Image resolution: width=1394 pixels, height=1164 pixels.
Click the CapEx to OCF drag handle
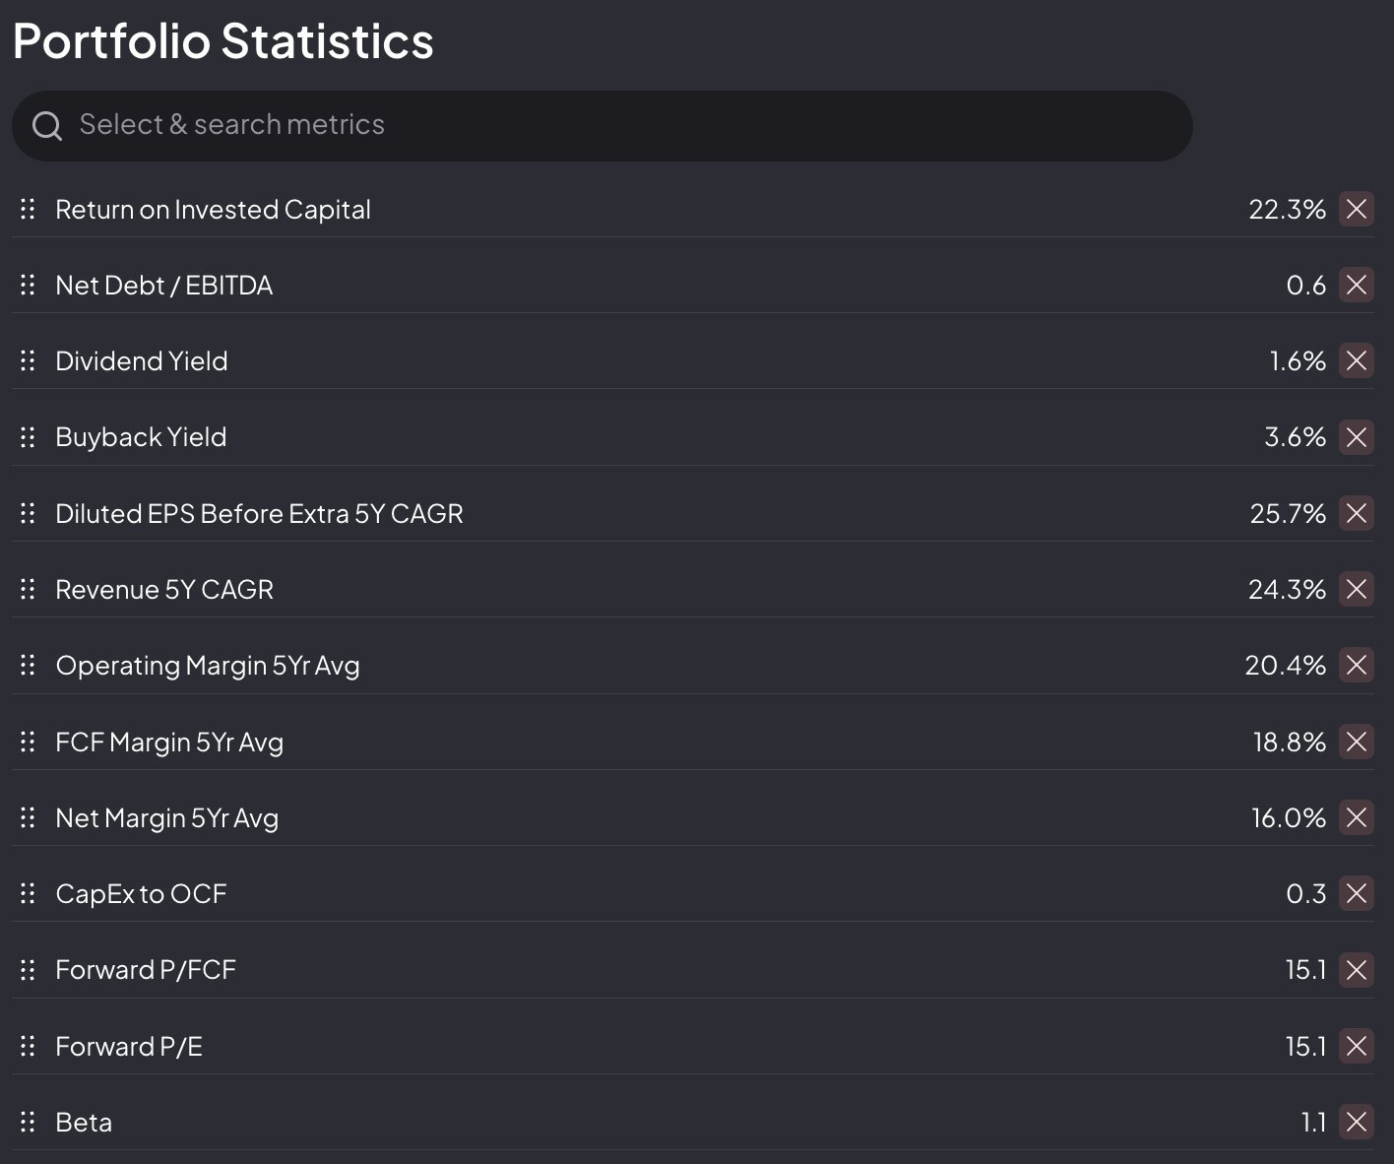pyautogui.click(x=28, y=893)
